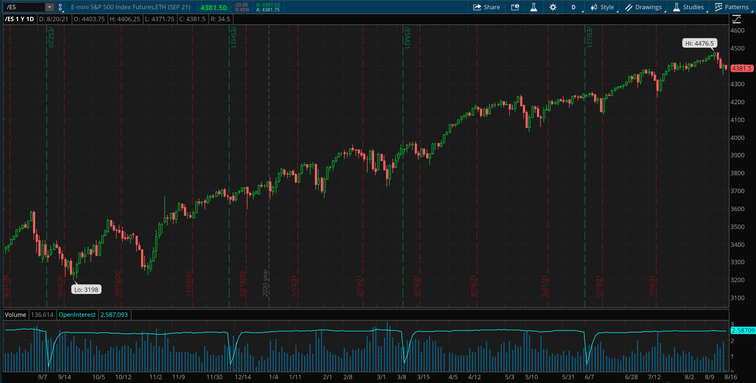The image size is (756, 383).
Task: Click the Lo: 3198 price bubble
Action: 86,289
